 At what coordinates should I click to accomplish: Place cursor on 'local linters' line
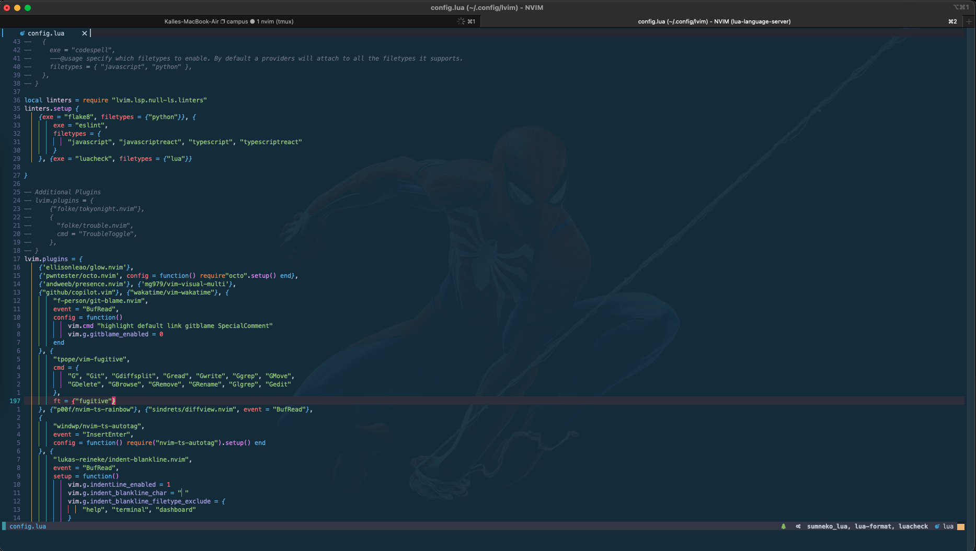pos(116,100)
